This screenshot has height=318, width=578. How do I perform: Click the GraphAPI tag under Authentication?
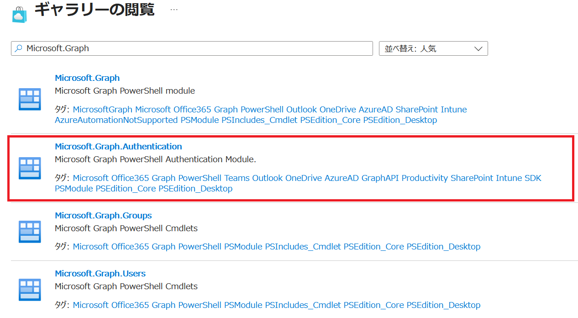(x=380, y=178)
